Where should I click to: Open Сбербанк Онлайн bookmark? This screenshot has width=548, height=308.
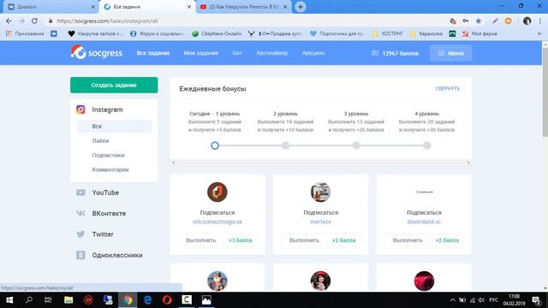217,33
